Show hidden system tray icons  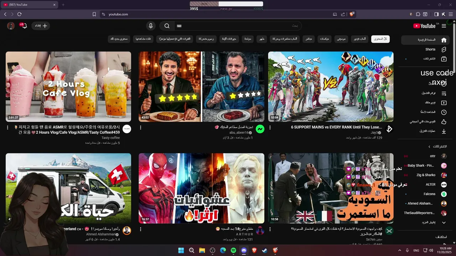point(399,250)
